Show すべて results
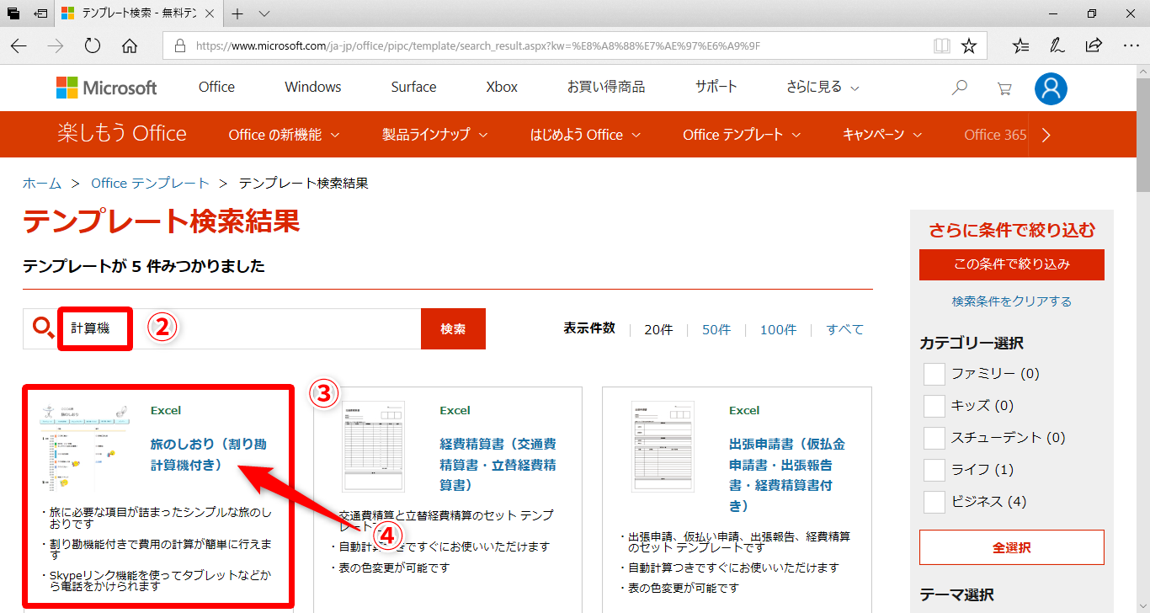Viewport: 1150px width, 613px height. click(844, 329)
